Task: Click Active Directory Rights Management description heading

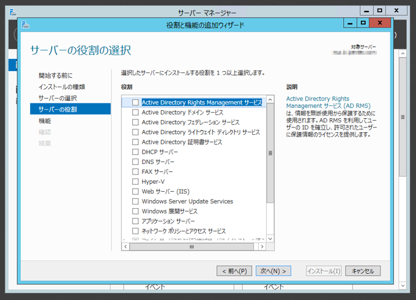Action: pyautogui.click(x=328, y=102)
